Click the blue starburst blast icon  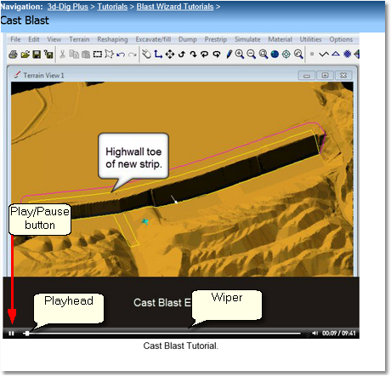coord(348,54)
